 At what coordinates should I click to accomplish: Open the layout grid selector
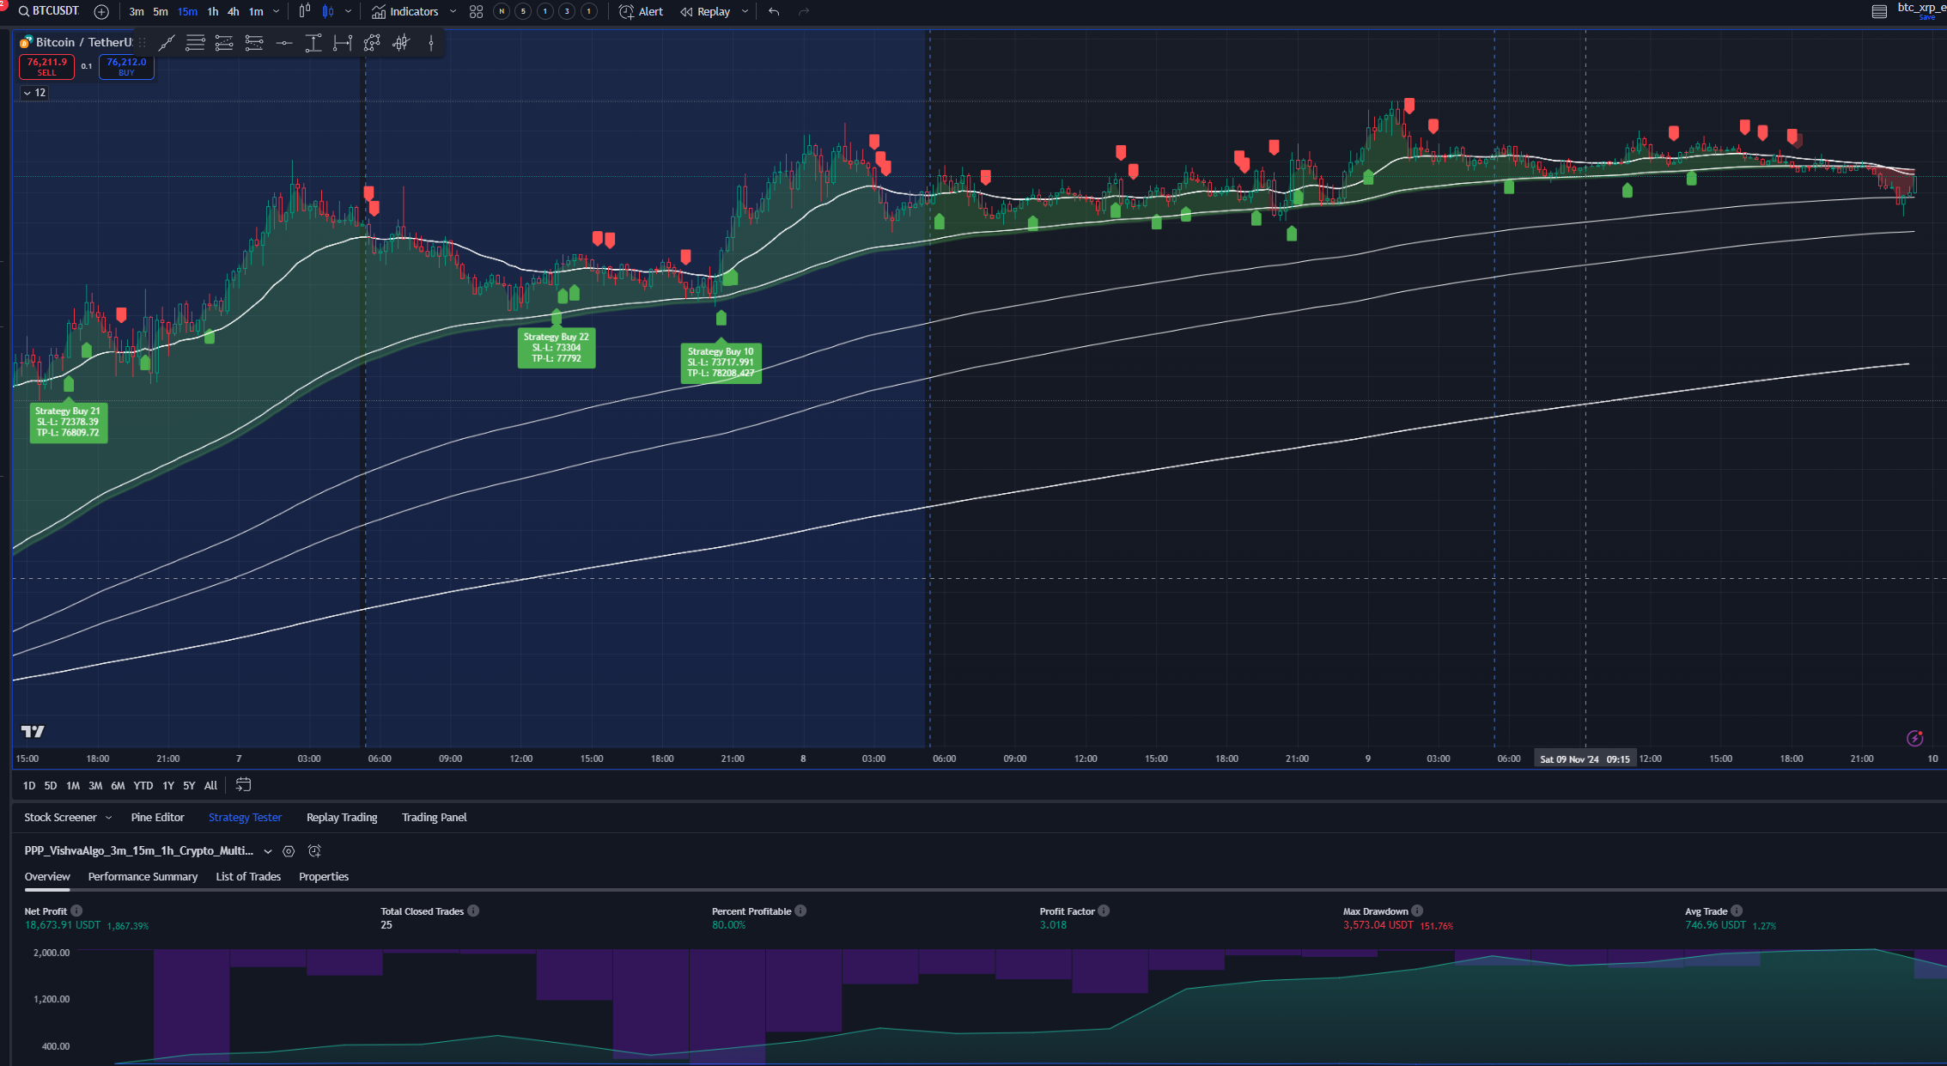click(475, 11)
